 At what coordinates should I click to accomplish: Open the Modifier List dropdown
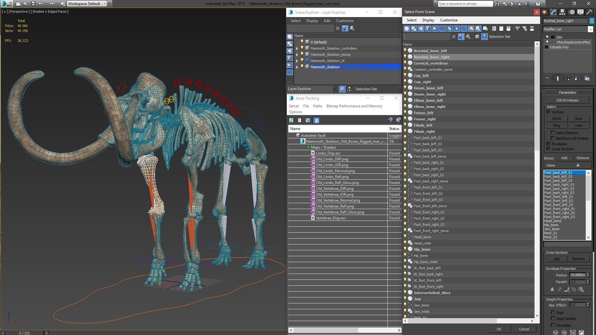pyautogui.click(x=590, y=29)
